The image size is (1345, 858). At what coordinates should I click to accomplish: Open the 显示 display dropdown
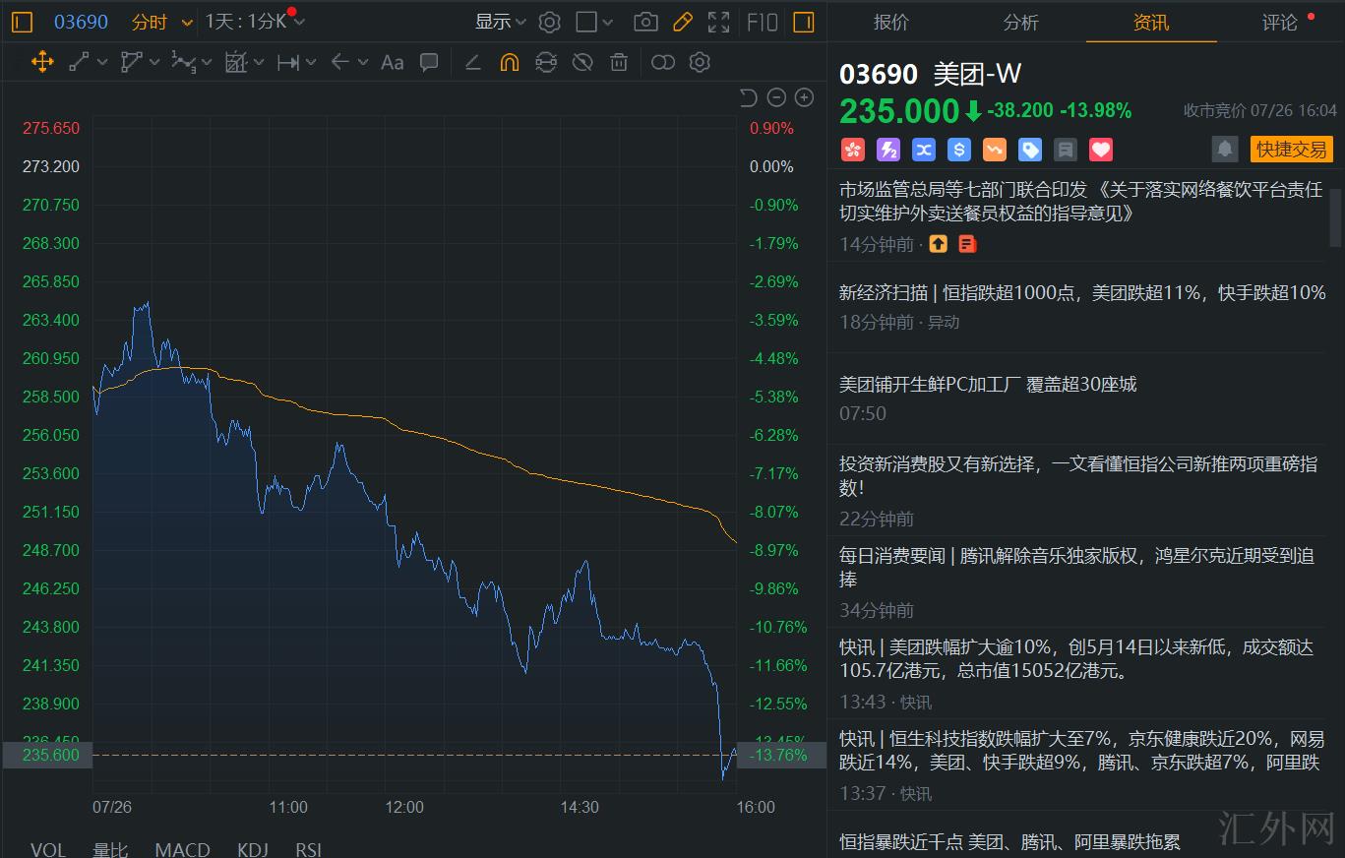coord(501,22)
